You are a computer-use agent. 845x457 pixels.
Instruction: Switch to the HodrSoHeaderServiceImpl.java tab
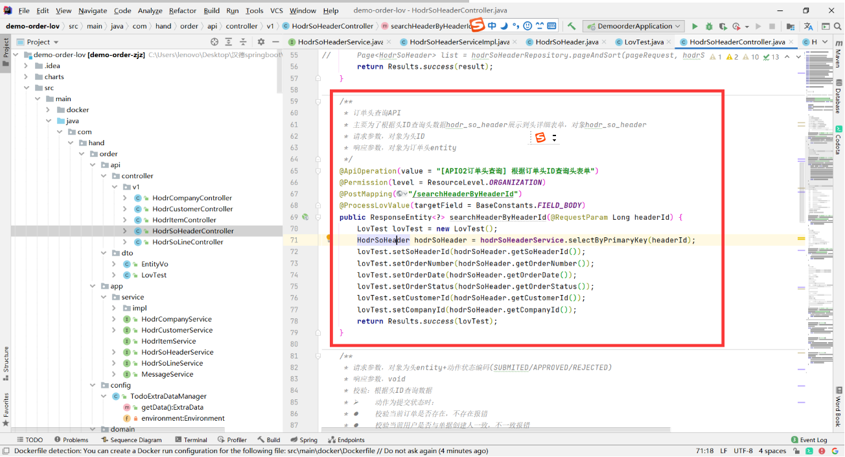459,42
